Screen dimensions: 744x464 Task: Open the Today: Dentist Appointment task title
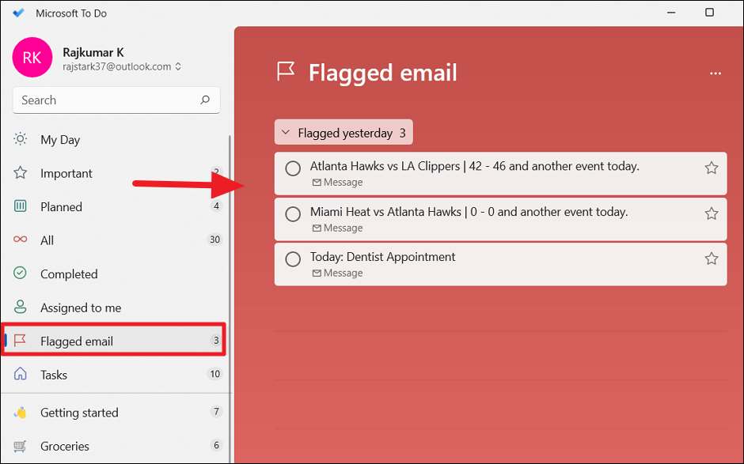click(x=382, y=257)
